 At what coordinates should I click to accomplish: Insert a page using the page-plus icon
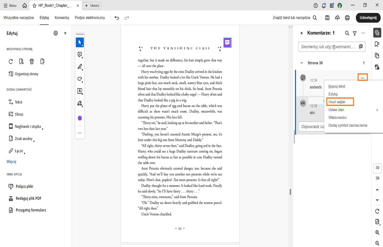21,62
